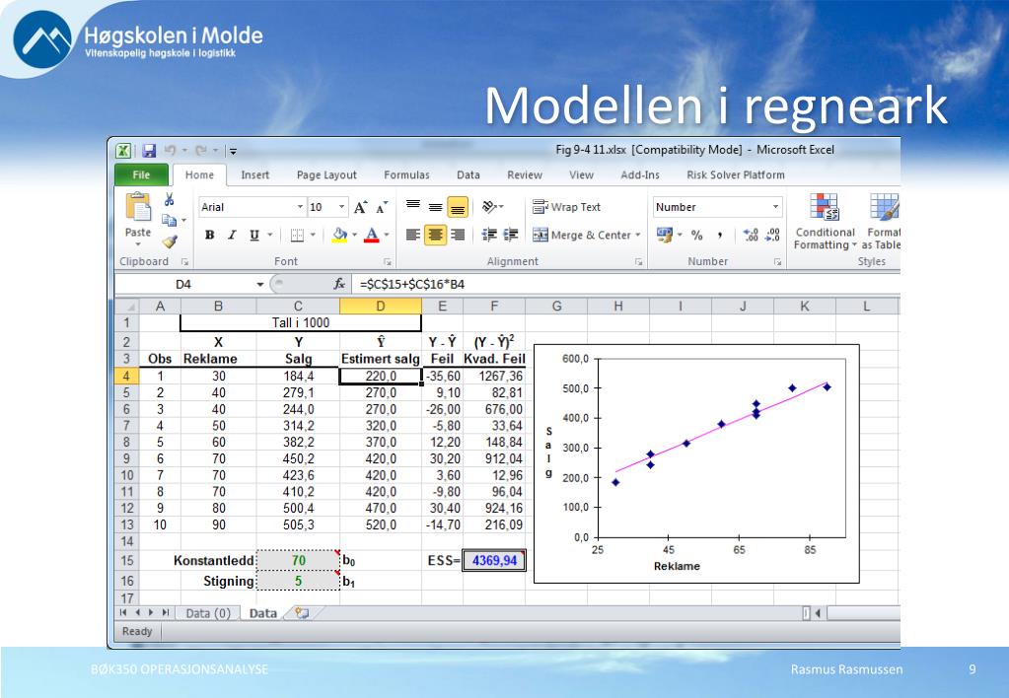Image resolution: width=1009 pixels, height=698 pixels.
Task: Select the Stigning cell containing 5
Action: 298,581
